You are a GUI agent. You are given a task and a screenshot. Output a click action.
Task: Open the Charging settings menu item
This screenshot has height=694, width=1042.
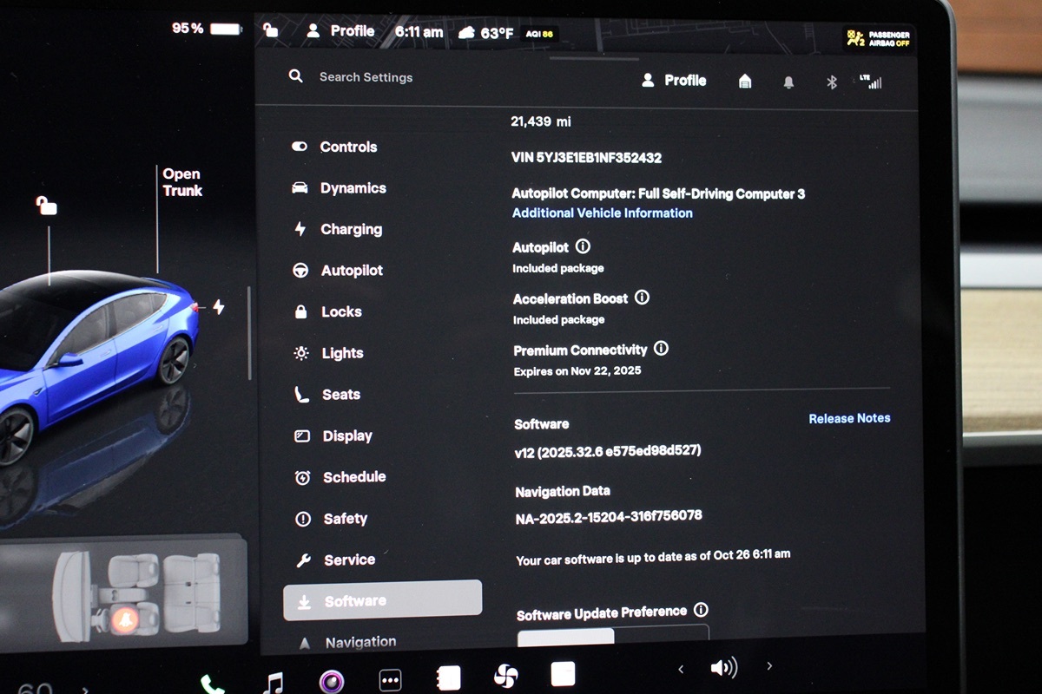tap(350, 230)
